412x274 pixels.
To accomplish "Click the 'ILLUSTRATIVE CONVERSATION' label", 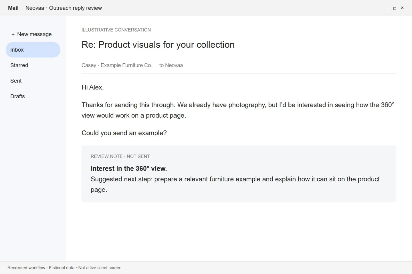I will [x=116, y=30].
